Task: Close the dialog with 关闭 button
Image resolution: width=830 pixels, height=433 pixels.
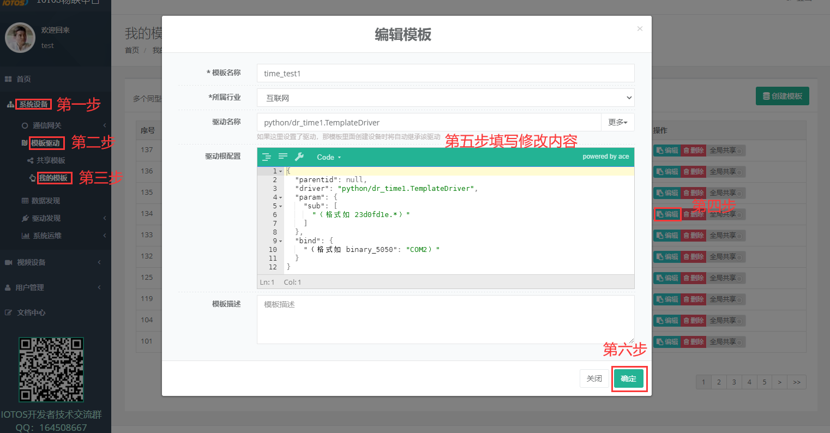Action: [x=594, y=378]
